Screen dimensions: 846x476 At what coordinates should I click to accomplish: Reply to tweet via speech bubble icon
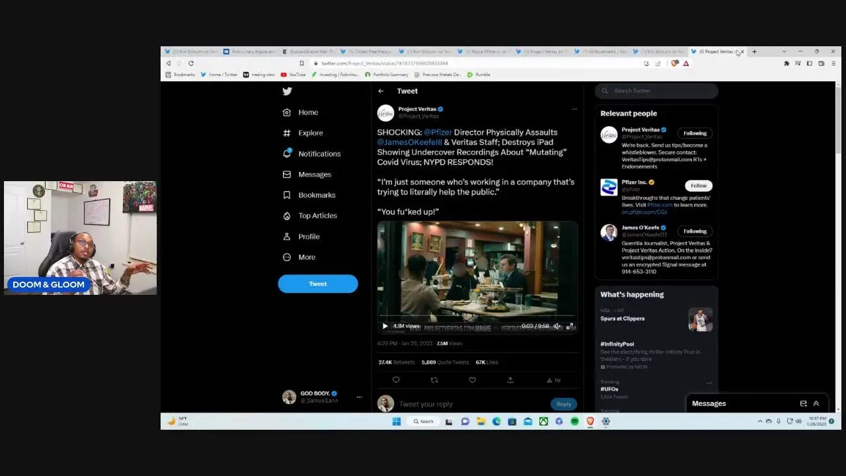396,379
